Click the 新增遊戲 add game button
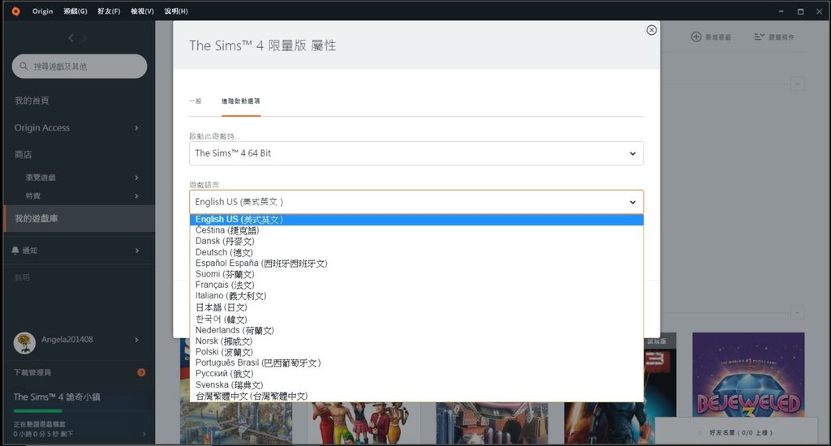This screenshot has height=446, width=831. [x=711, y=36]
